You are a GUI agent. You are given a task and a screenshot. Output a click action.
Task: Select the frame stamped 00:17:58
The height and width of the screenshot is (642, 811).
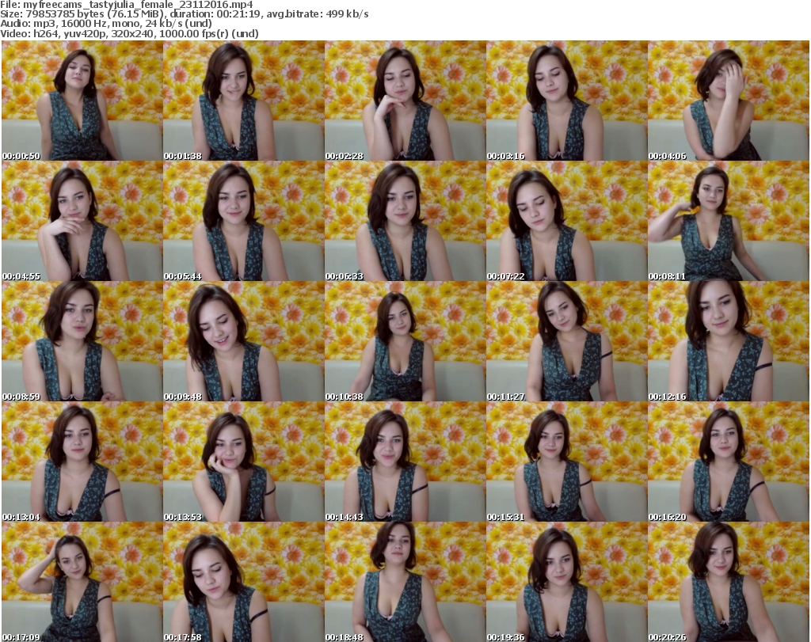(x=244, y=582)
